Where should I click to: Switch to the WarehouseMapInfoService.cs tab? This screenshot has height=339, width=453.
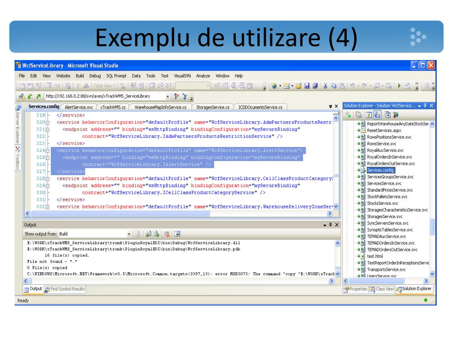160,107
